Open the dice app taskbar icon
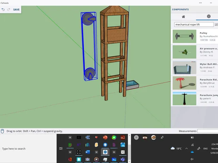This screenshot has width=218, height=163. click(123, 152)
